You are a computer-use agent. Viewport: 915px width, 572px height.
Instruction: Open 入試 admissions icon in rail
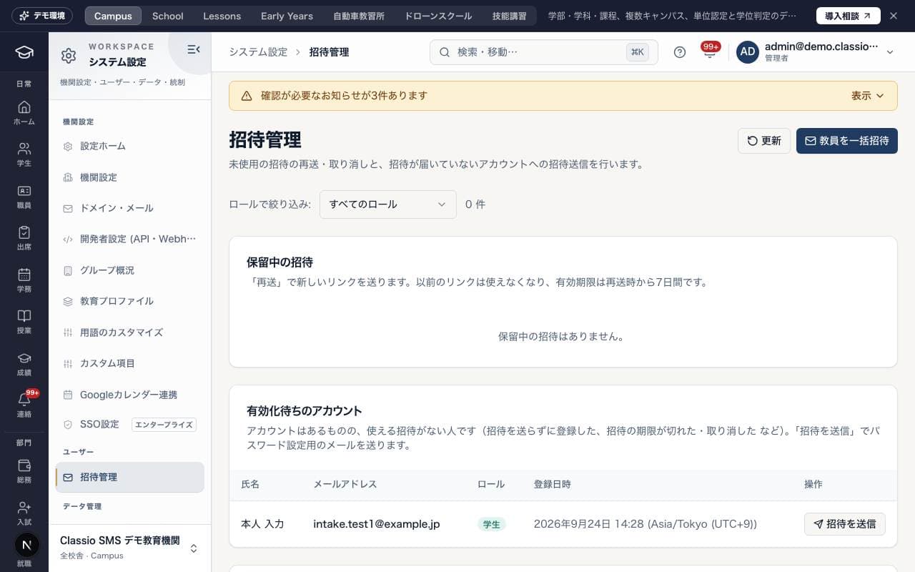[24, 513]
